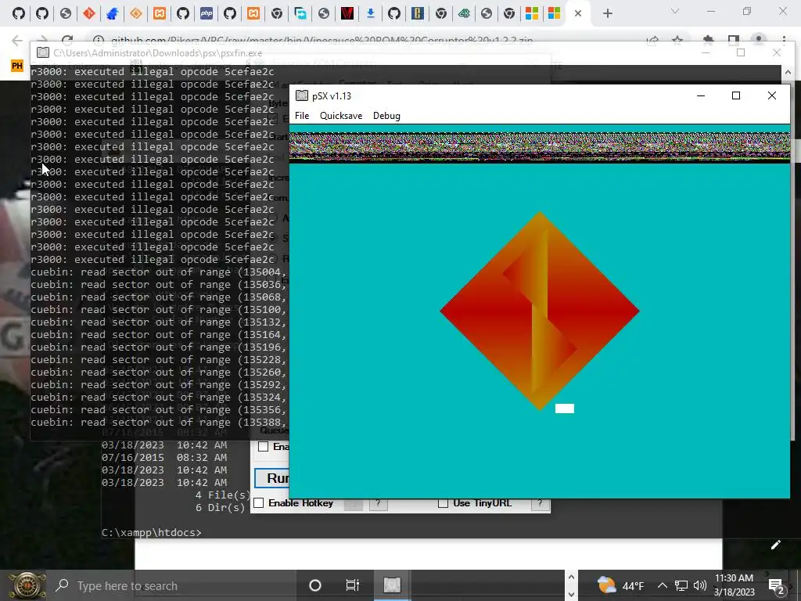Click cuebin line with sector 135196

pos(160,347)
